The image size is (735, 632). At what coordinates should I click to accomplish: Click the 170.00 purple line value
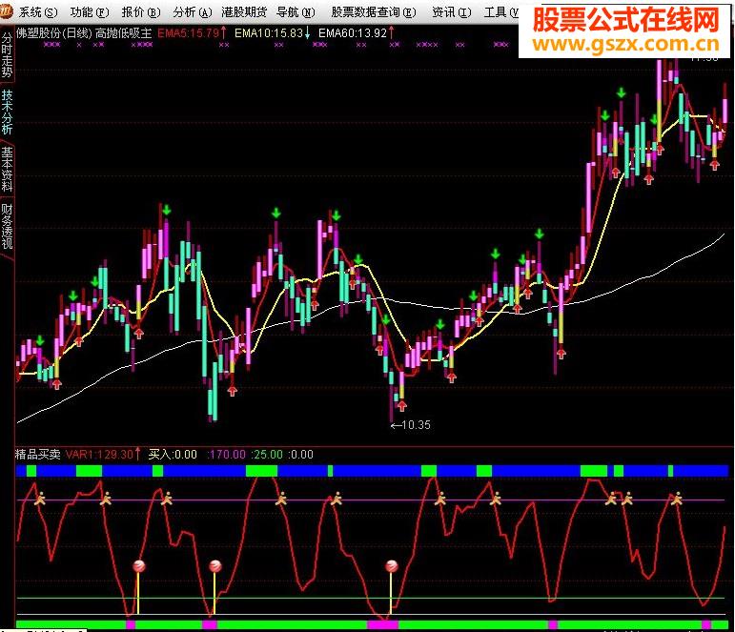click(226, 455)
